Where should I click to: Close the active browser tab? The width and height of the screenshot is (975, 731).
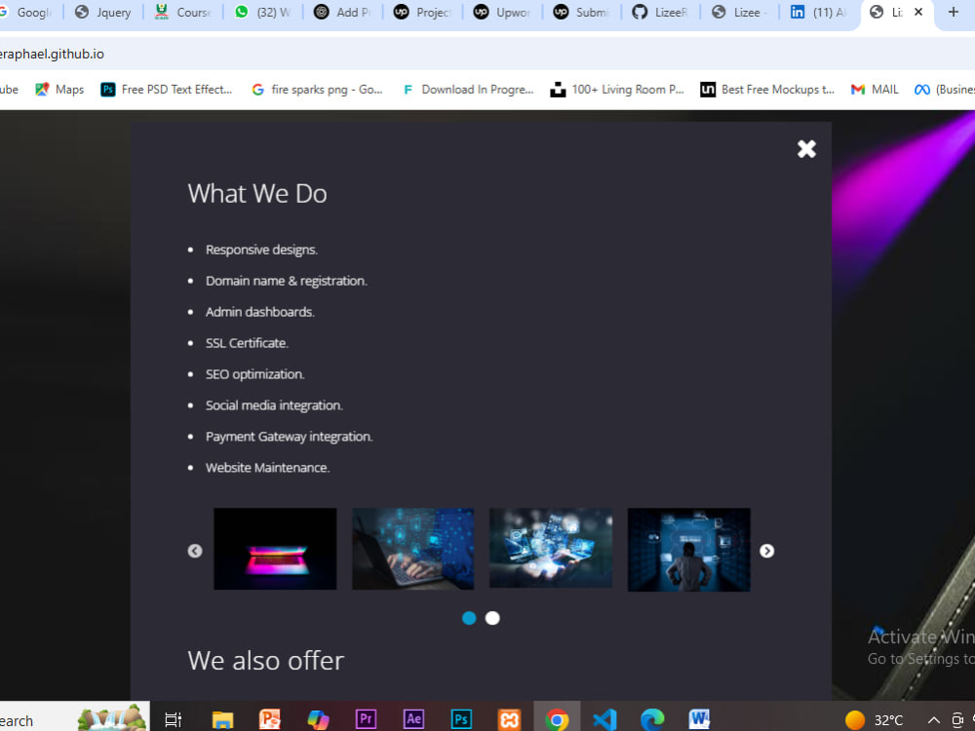click(x=918, y=12)
